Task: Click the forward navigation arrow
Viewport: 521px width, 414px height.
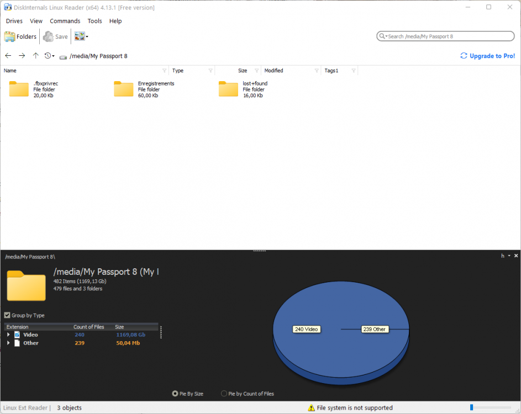Action: 22,56
